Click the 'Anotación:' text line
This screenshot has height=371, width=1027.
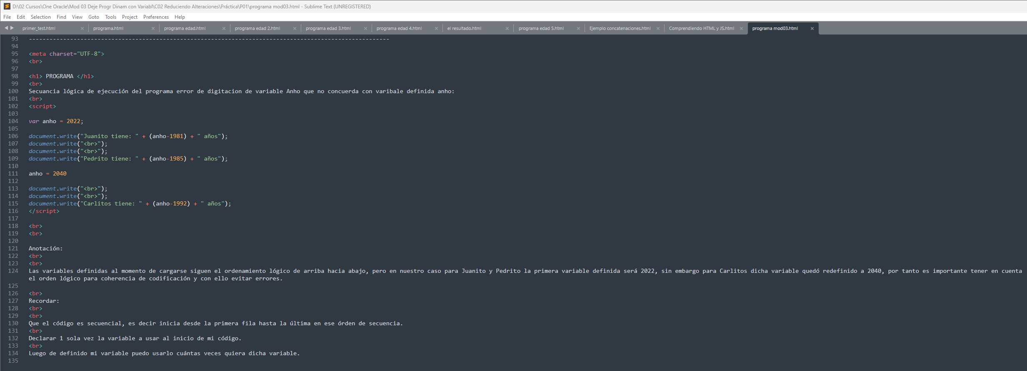(x=45, y=248)
